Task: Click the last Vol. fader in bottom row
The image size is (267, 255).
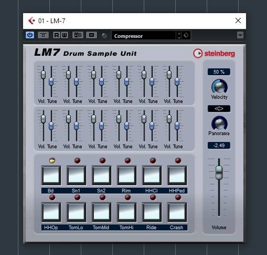Action: tap(169, 119)
